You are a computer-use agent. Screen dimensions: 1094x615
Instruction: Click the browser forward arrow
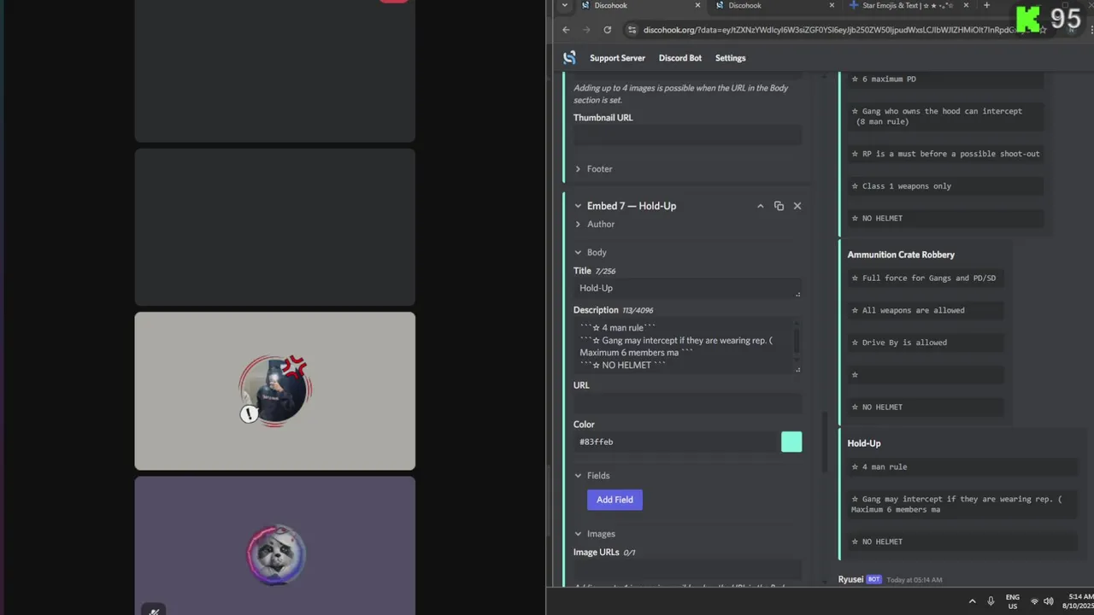[586, 30]
